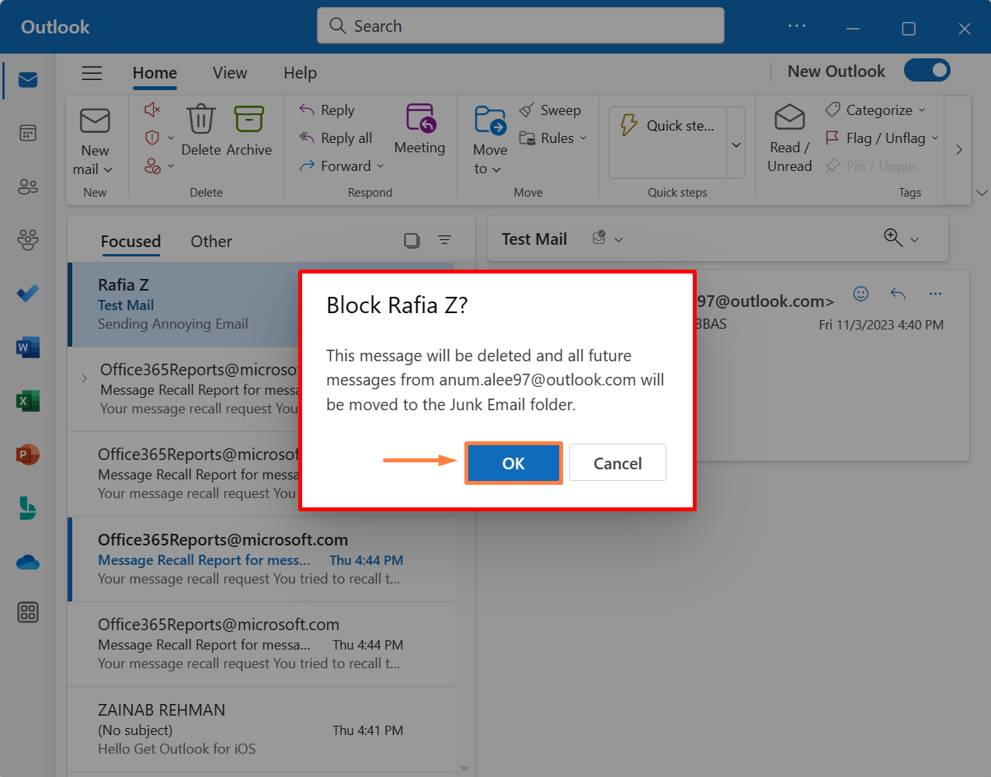The image size is (991, 777).
Task: Click Reply all in the ribbon
Action: click(x=336, y=138)
